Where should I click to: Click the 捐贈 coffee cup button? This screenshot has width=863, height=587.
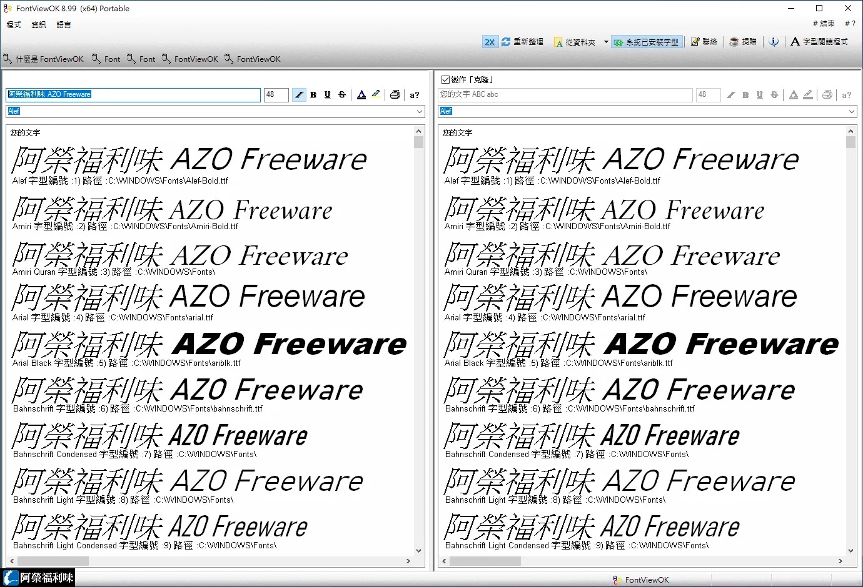(743, 42)
